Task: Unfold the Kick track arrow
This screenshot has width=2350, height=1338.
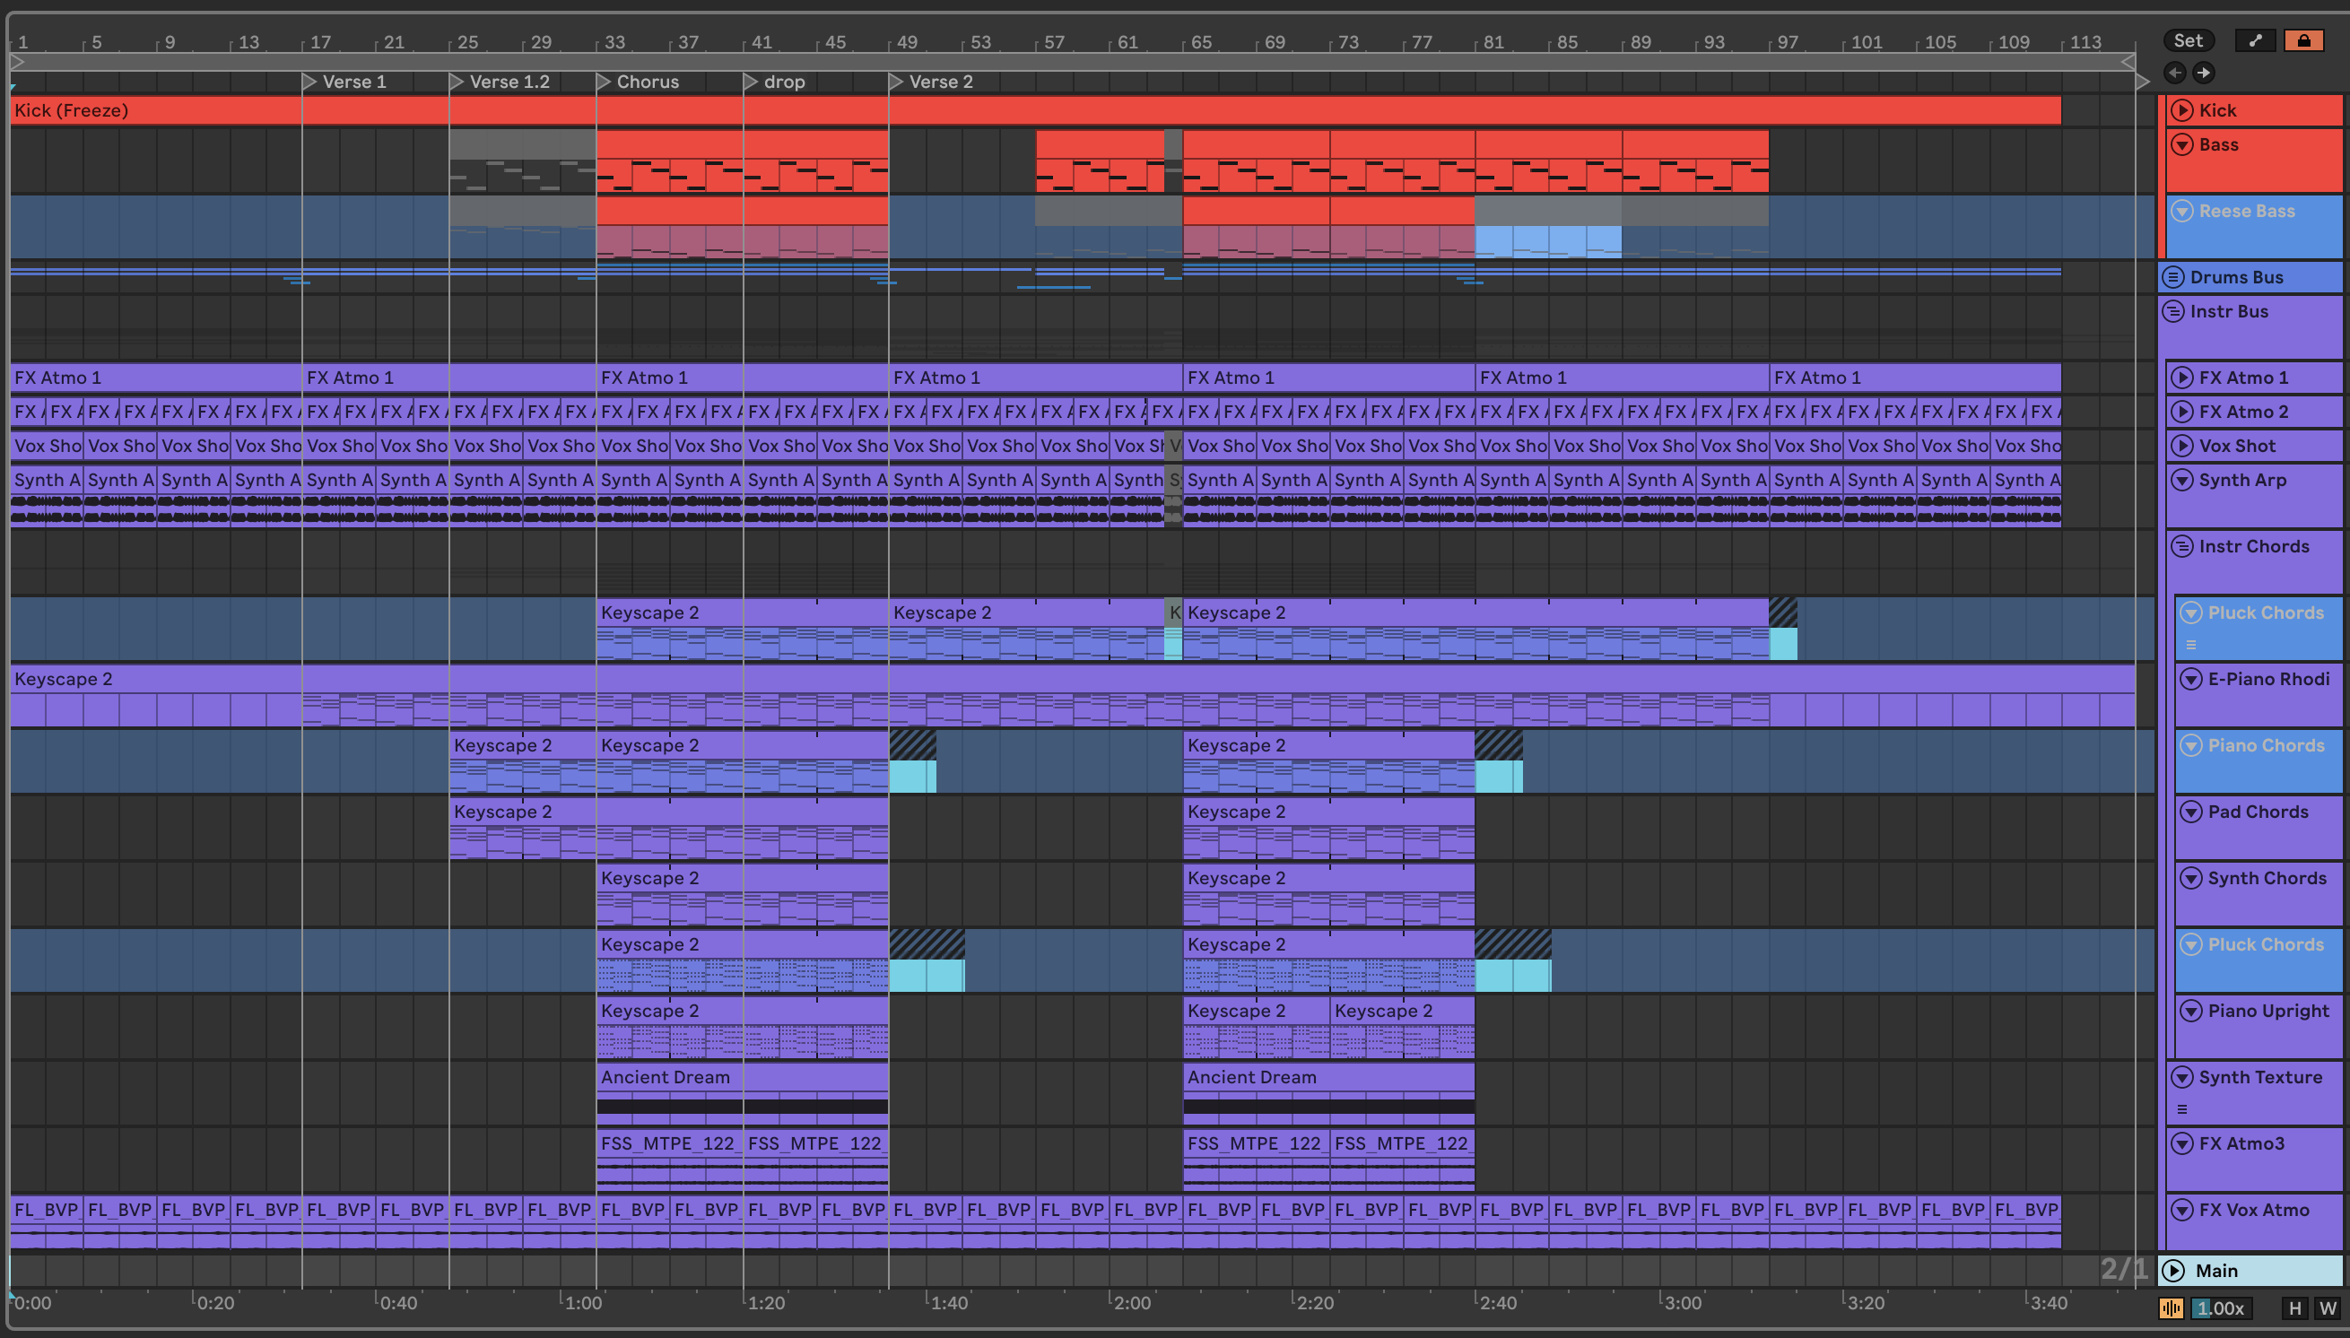Action: point(2181,110)
